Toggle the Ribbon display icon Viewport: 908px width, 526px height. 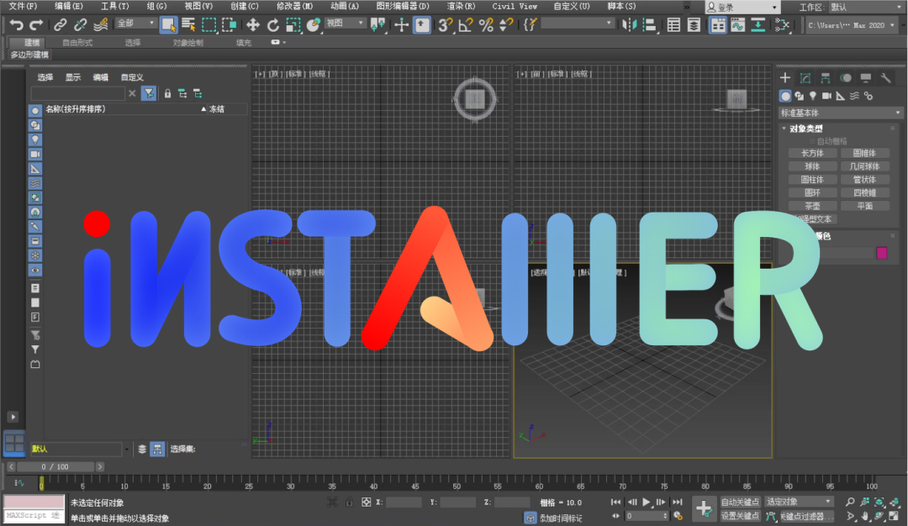[717, 25]
